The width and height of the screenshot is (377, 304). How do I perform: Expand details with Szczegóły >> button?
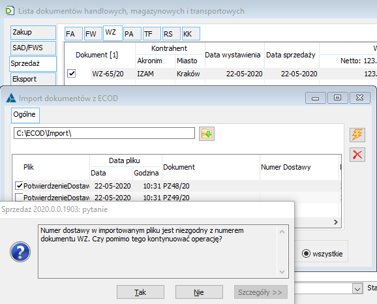(x=261, y=292)
